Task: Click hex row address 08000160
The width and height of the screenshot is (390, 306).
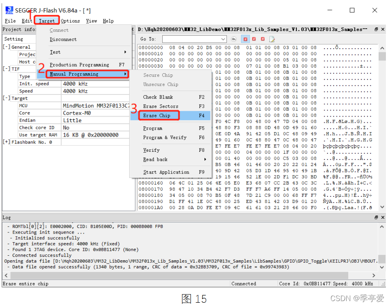Action: [x=151, y=183]
